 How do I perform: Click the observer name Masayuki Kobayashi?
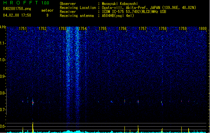coord(120,4)
